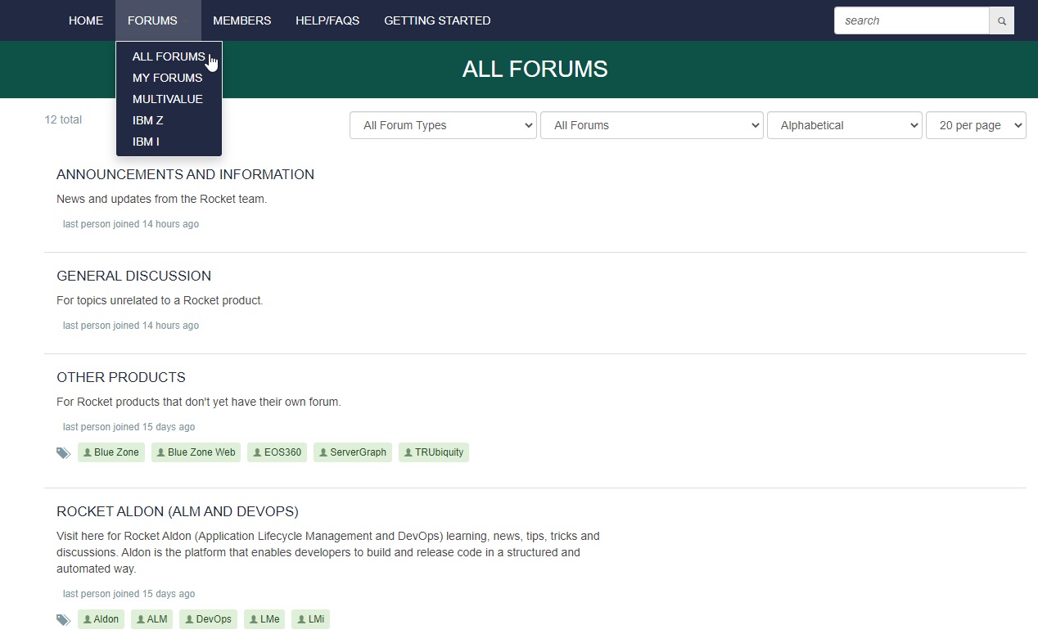Screen dimensions: 1038x643
Task: Expand the All Forums filter dropdown
Action: (x=652, y=125)
